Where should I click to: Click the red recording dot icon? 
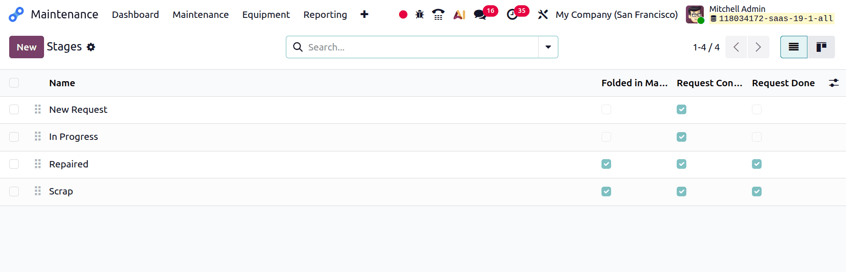pos(403,15)
